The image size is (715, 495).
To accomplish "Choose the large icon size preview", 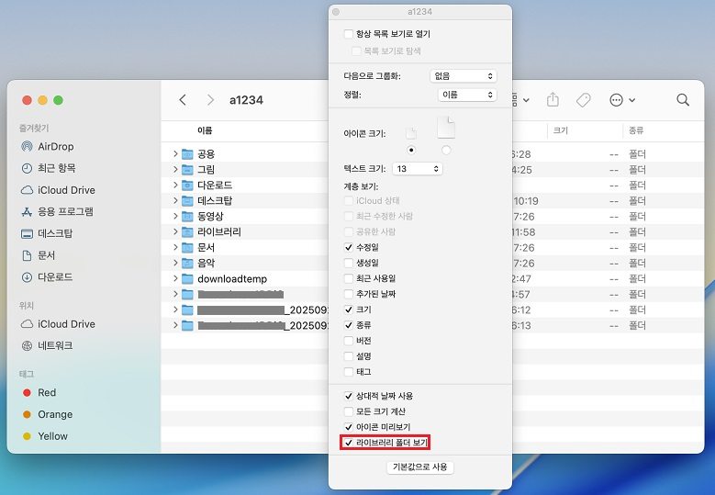I will (x=446, y=128).
